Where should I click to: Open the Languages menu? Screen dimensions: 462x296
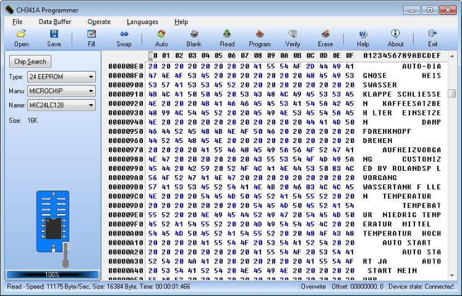(142, 22)
